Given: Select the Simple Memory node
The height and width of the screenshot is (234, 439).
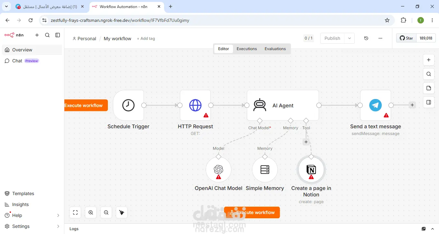Looking at the screenshot, I should point(265,169).
